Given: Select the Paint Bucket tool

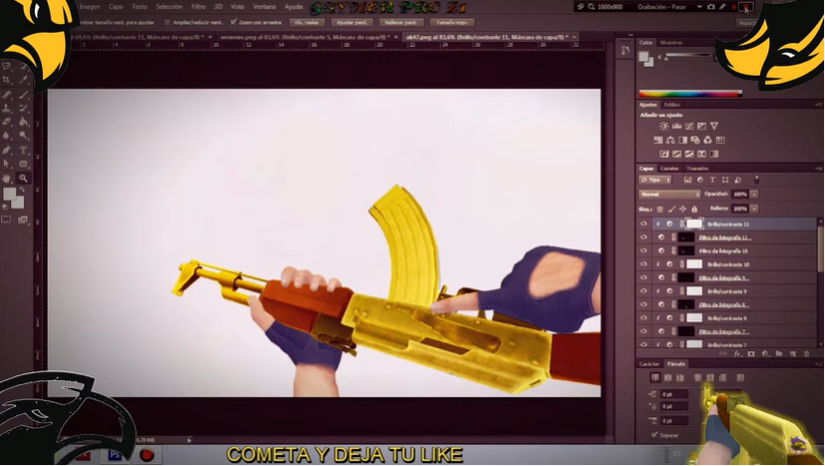Looking at the screenshot, I should 24,122.
